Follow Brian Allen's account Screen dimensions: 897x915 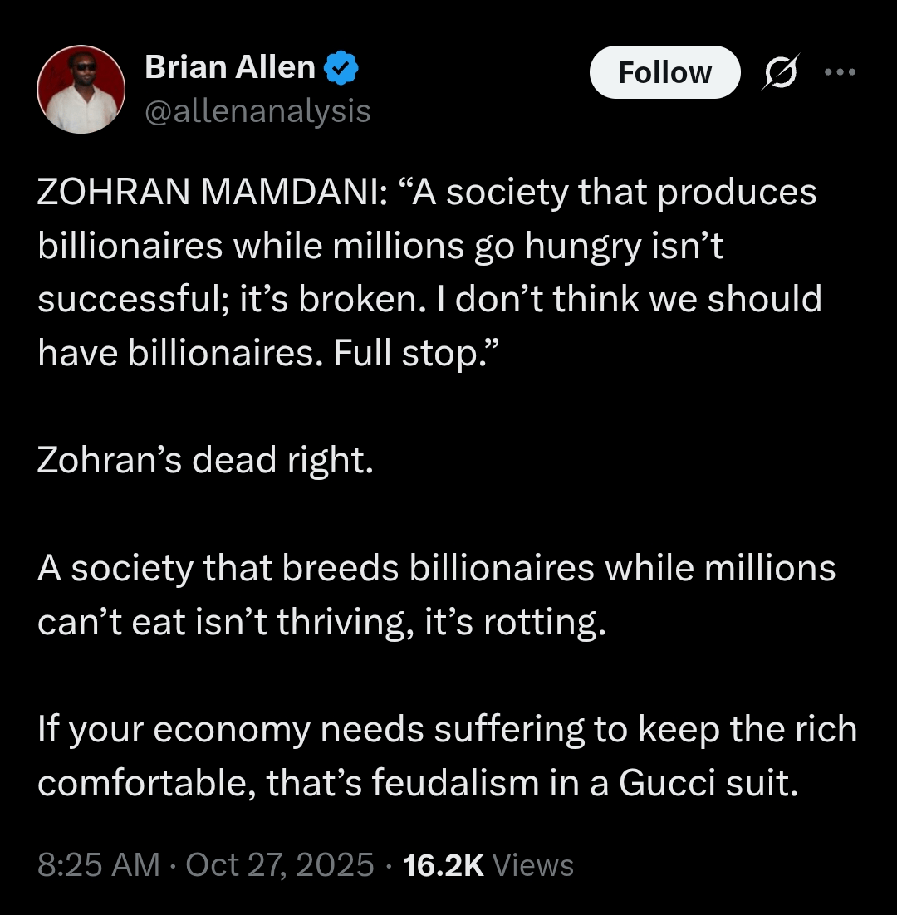point(664,72)
